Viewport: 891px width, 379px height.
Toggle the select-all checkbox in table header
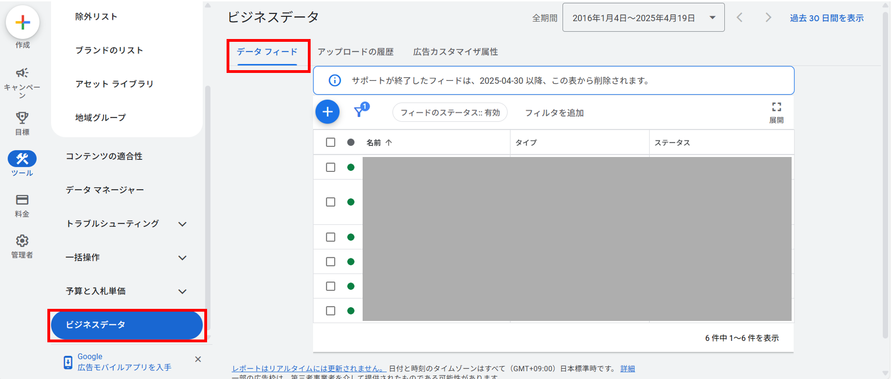331,142
